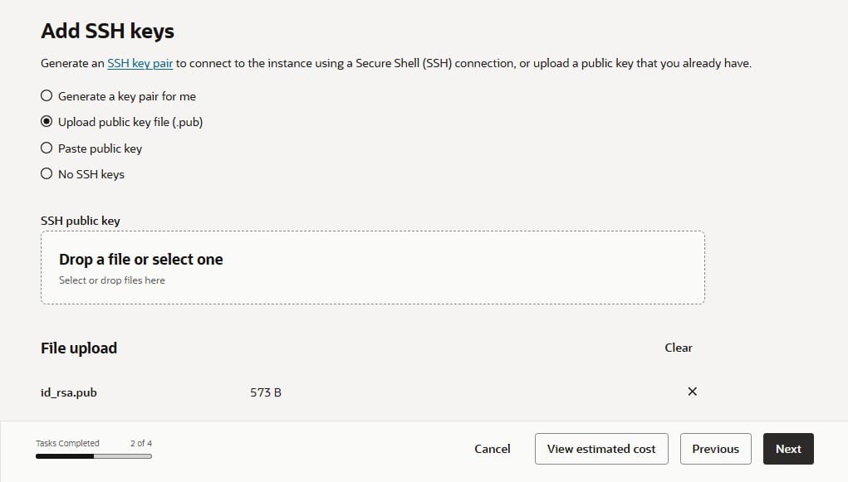Click the 573 B file size text
Image resolution: width=848 pixels, height=482 pixels.
266,392
